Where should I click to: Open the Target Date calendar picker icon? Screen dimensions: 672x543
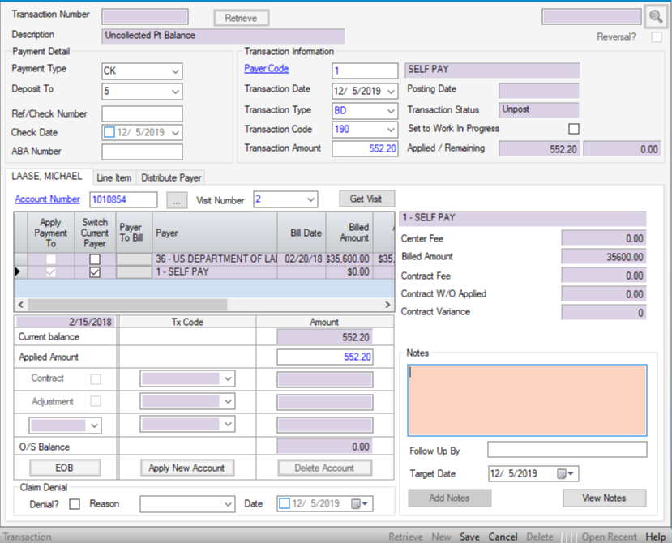(565, 474)
